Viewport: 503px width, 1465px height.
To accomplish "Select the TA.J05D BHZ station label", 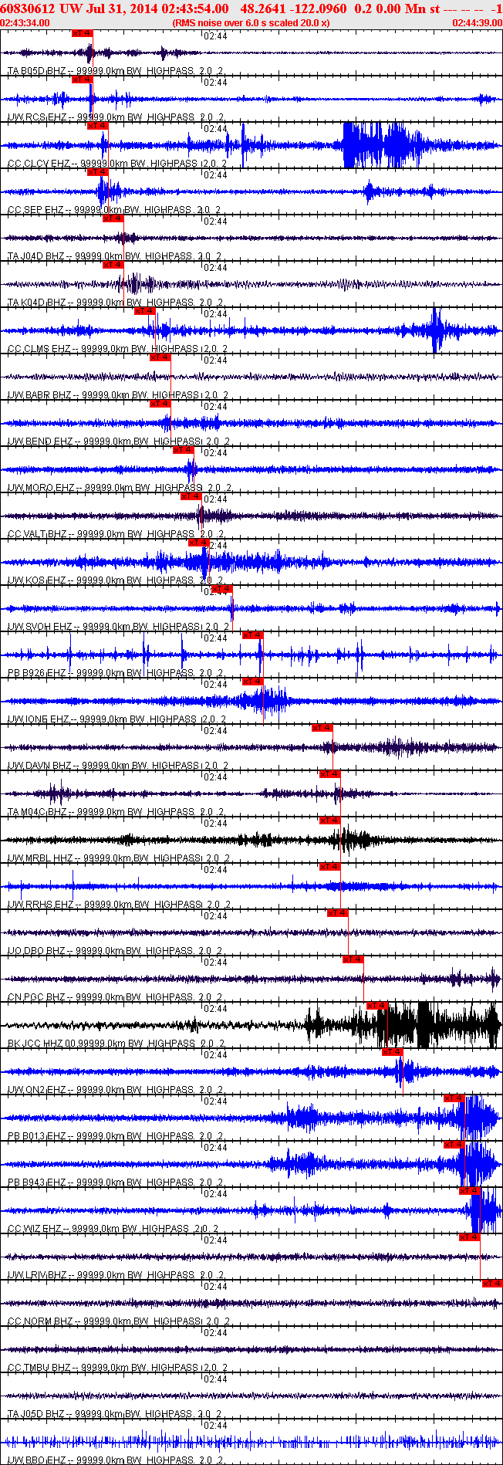I will point(116,1414).
